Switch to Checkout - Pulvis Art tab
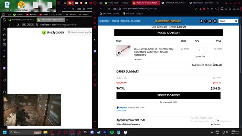 click(174, 3)
